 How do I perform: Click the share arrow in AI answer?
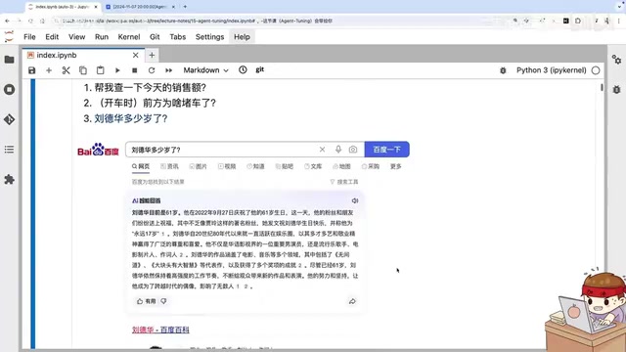coord(352,301)
